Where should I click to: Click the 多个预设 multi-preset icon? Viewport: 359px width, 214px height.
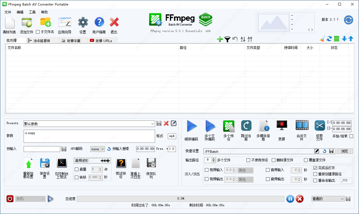(x=229, y=126)
